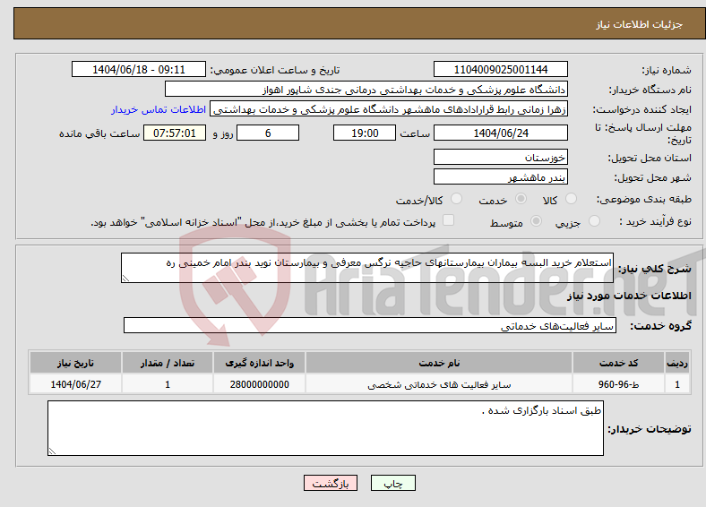Click the buyer notes text area
This screenshot has height=507, width=706.
(325, 428)
